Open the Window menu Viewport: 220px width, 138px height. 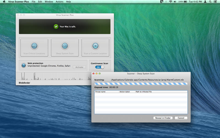click(49, 2)
